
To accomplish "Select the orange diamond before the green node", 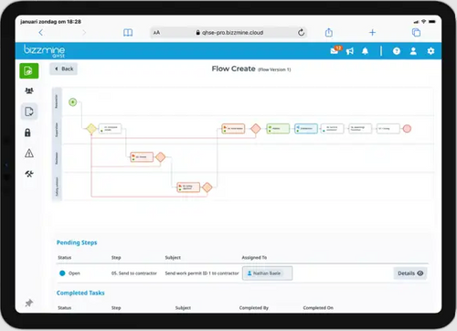I will tap(256, 129).
